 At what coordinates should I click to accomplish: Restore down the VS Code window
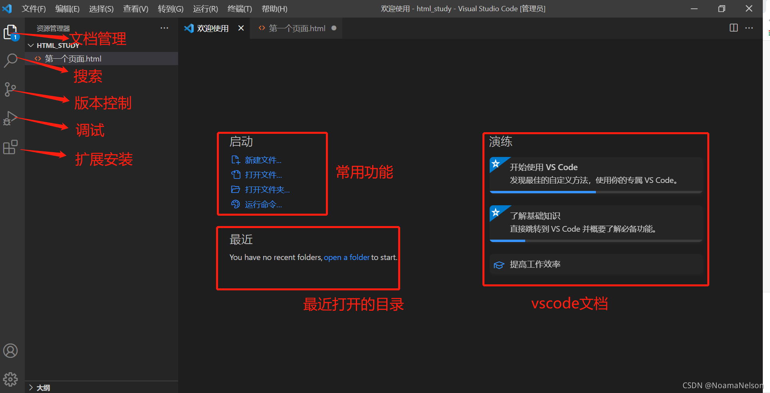(x=721, y=8)
